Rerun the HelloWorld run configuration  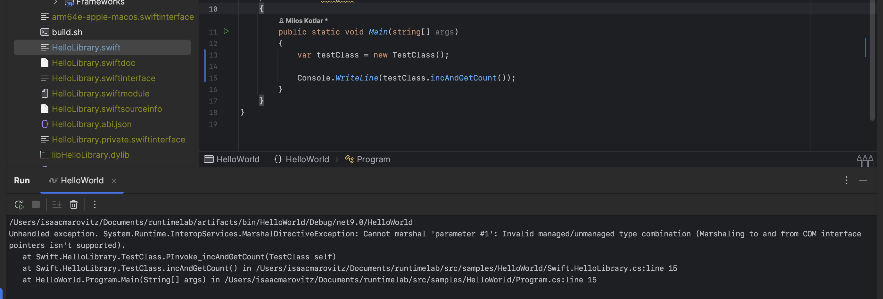(x=19, y=204)
